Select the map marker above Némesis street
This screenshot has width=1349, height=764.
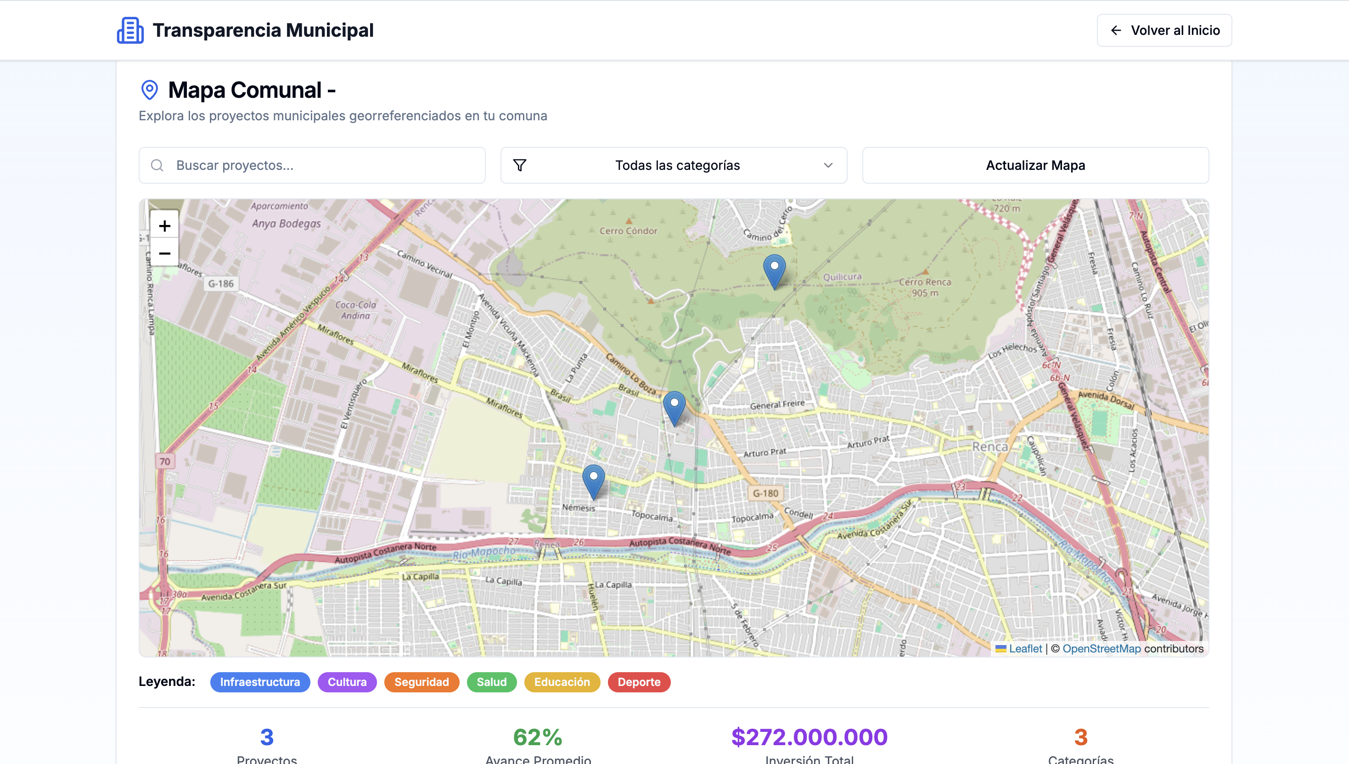593,480
